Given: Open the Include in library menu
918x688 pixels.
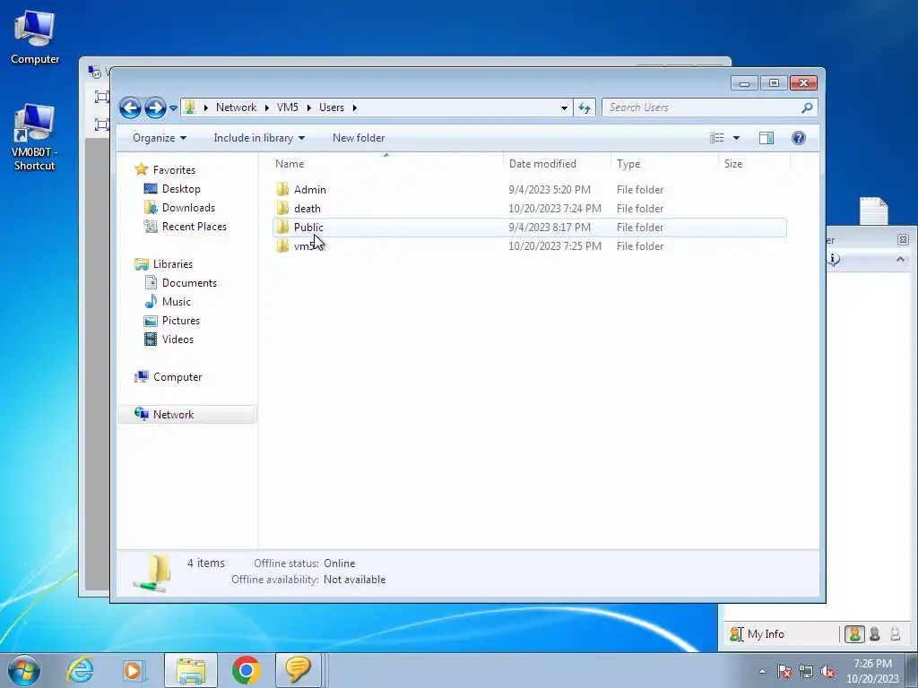Looking at the screenshot, I should (x=259, y=138).
